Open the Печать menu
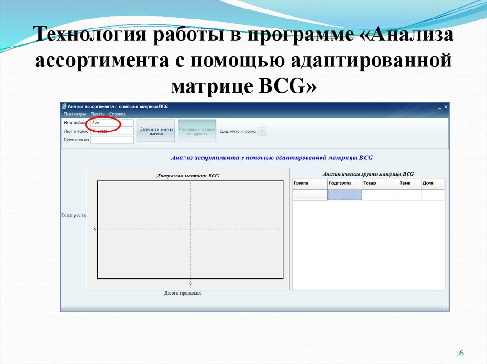The height and width of the screenshot is (364, 487). (97, 114)
